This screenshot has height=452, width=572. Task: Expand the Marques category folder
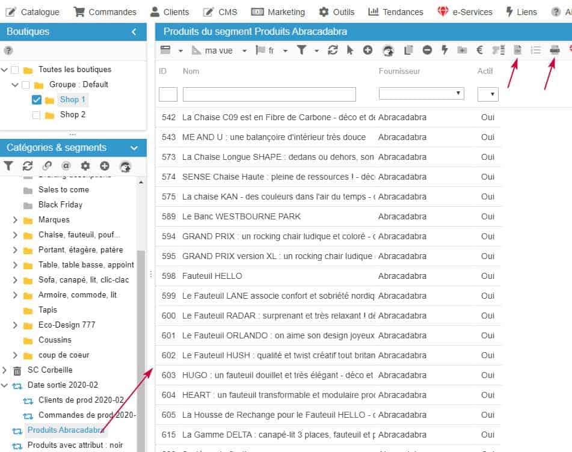pyautogui.click(x=15, y=220)
